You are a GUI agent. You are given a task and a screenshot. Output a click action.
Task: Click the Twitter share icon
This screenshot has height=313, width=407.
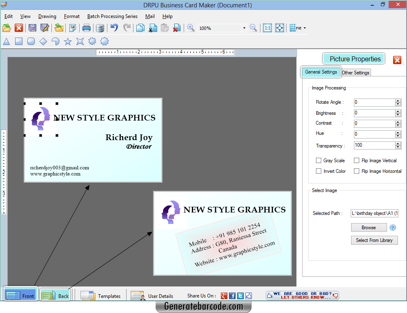tap(240, 295)
